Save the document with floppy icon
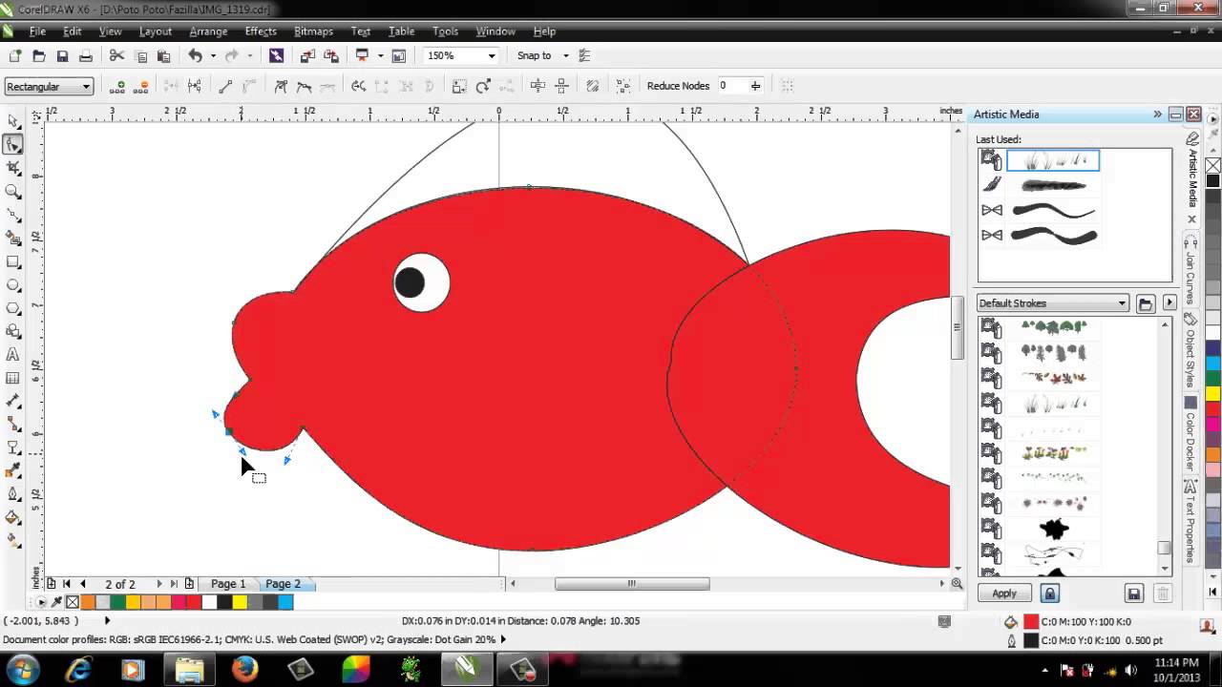Image resolution: width=1222 pixels, height=687 pixels. [x=62, y=56]
